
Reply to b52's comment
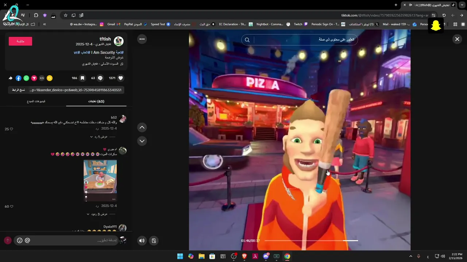pos(97,129)
